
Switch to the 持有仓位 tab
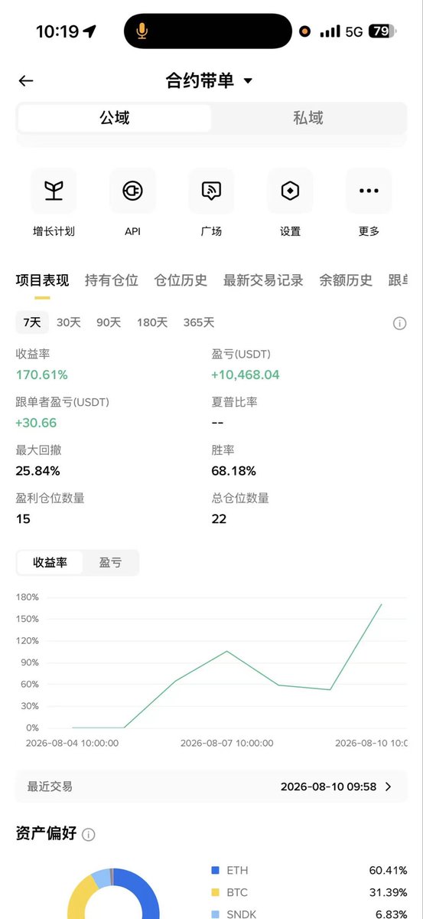coord(112,280)
